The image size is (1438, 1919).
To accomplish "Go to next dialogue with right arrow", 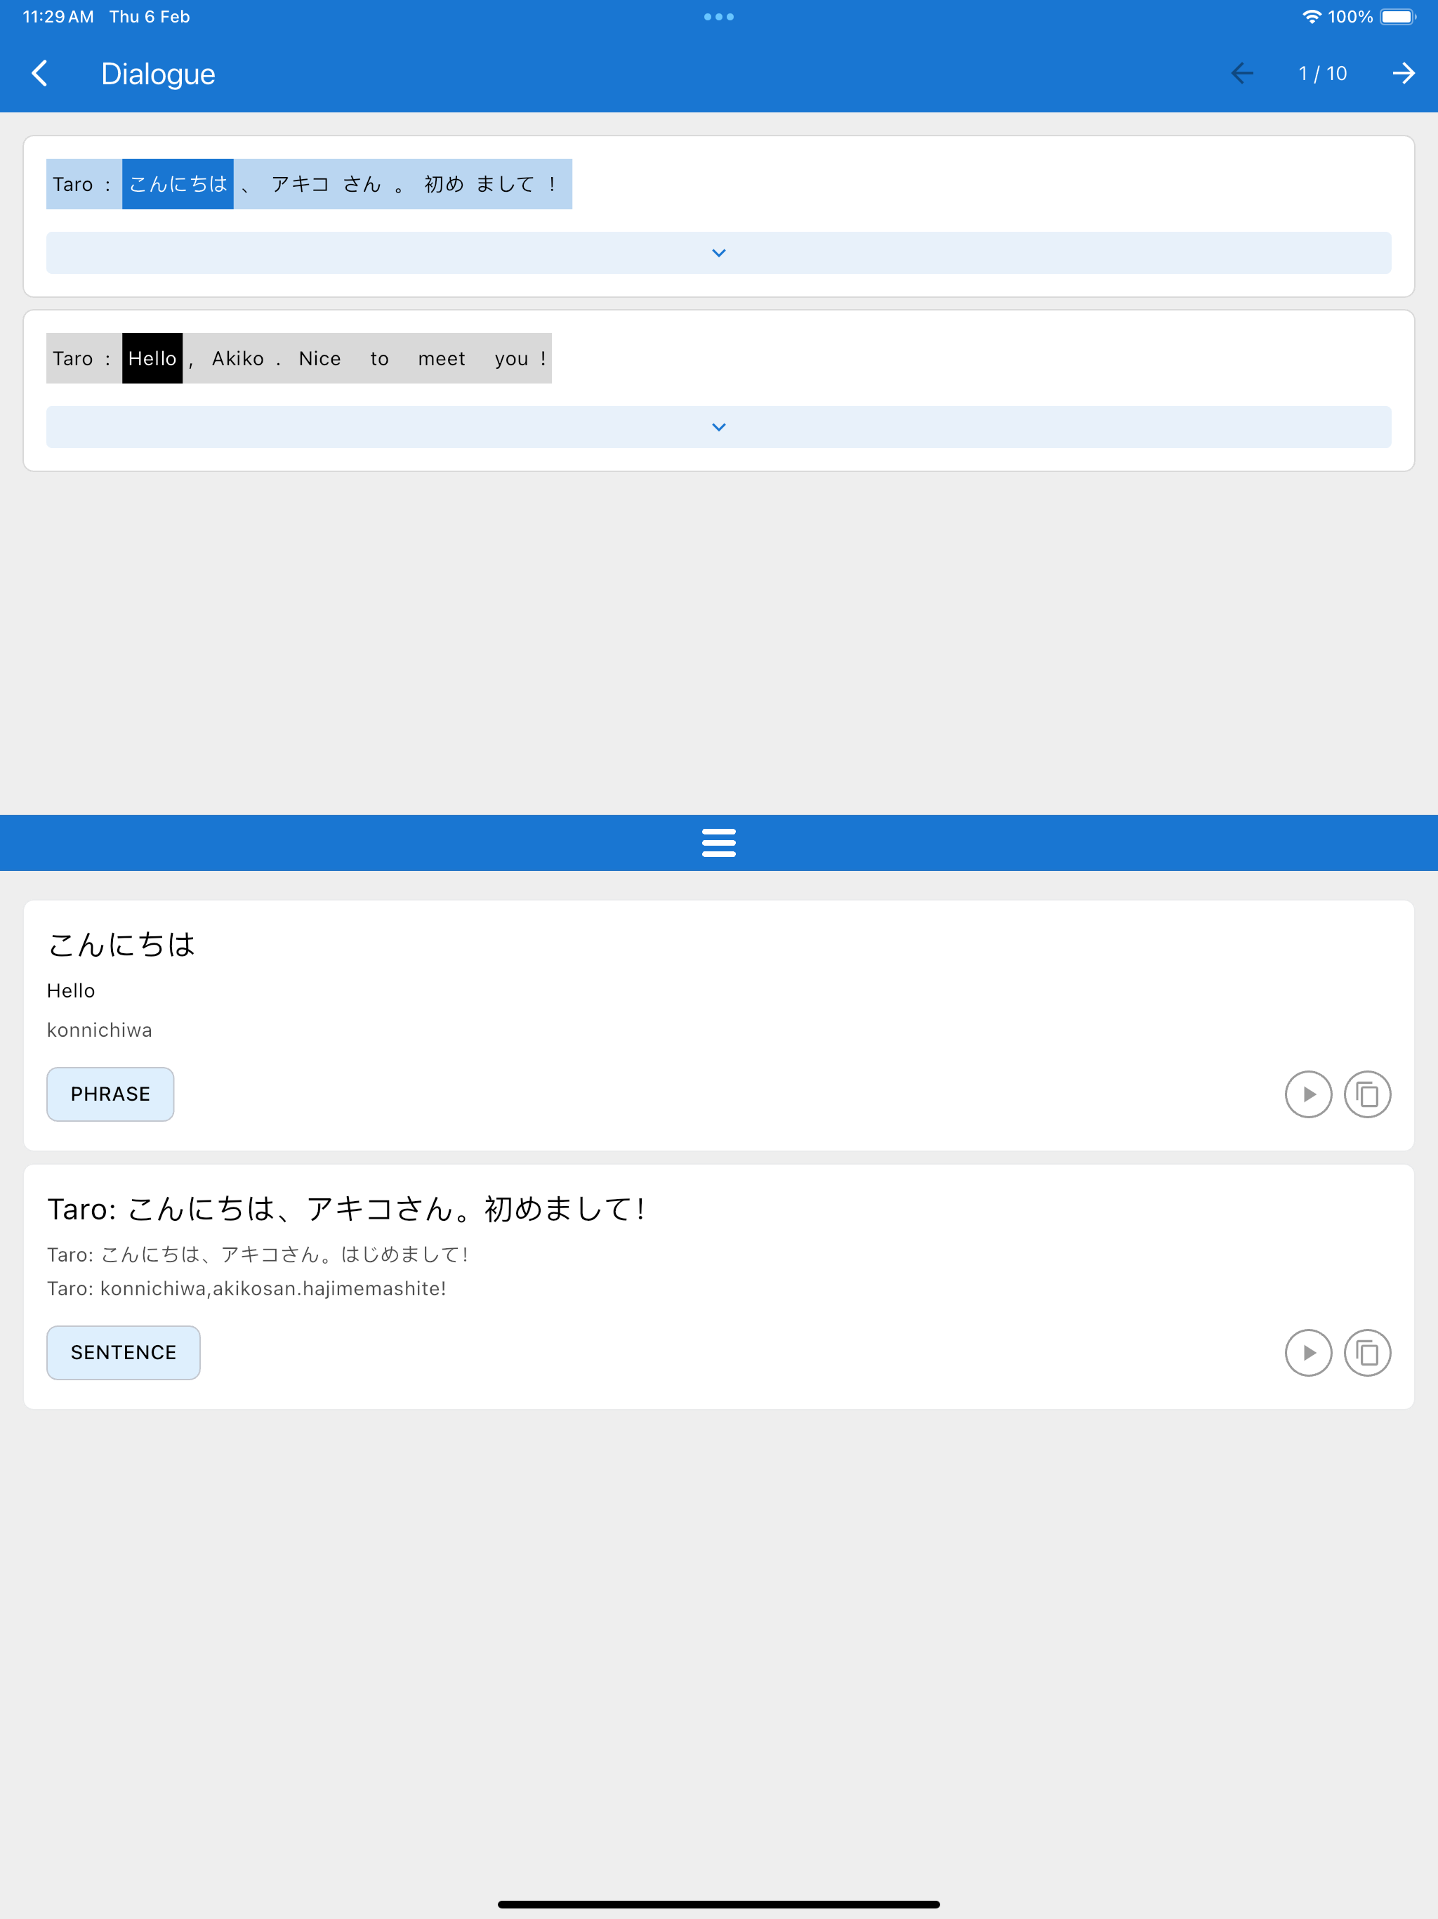I will point(1404,74).
